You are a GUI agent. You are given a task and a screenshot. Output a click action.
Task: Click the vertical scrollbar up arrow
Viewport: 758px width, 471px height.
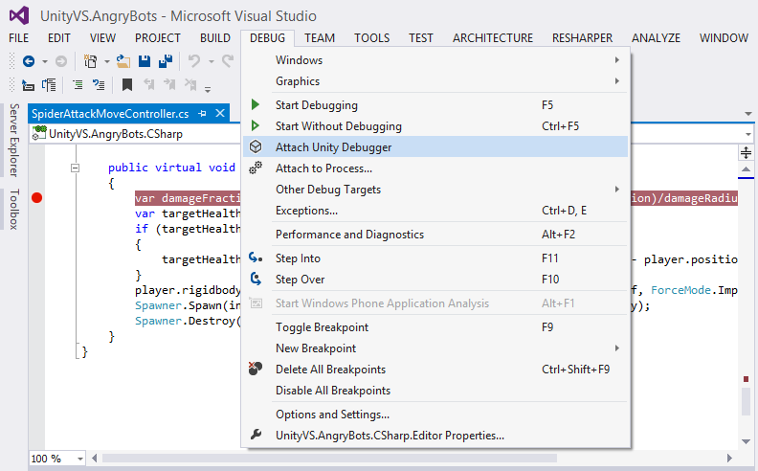tap(746, 169)
